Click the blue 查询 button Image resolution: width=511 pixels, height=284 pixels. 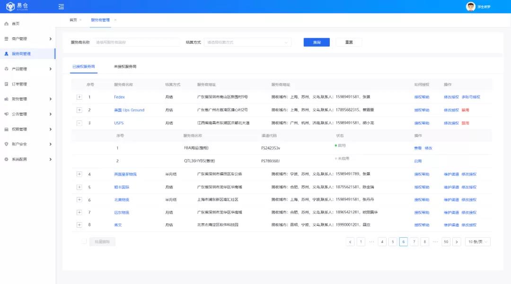coord(317,43)
